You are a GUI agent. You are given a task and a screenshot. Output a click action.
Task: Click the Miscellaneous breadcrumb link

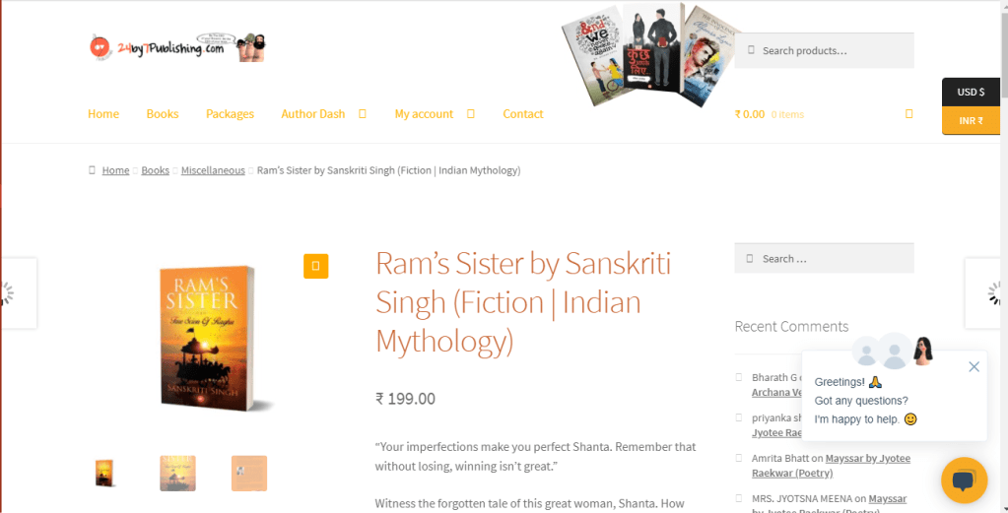point(213,170)
